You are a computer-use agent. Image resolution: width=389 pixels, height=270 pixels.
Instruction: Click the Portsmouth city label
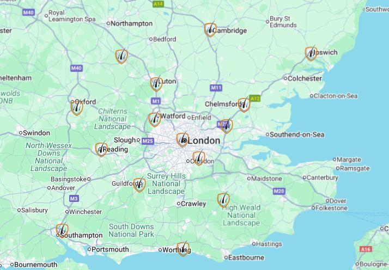tap(110, 249)
